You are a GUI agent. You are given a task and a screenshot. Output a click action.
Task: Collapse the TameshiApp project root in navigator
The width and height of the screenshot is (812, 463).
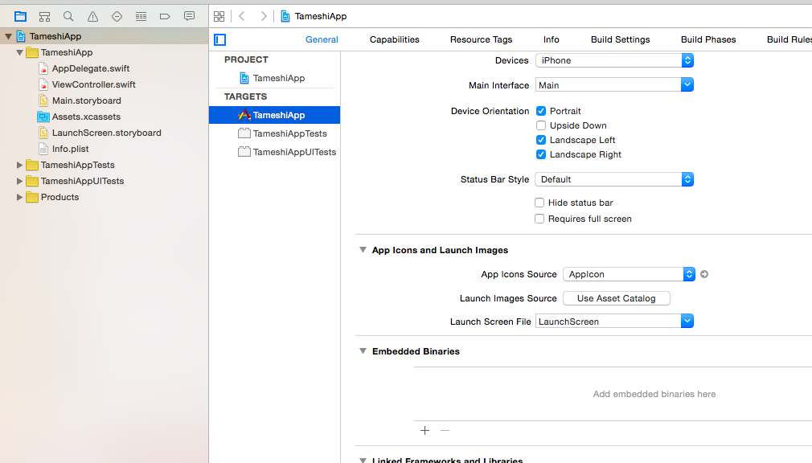pos(8,36)
